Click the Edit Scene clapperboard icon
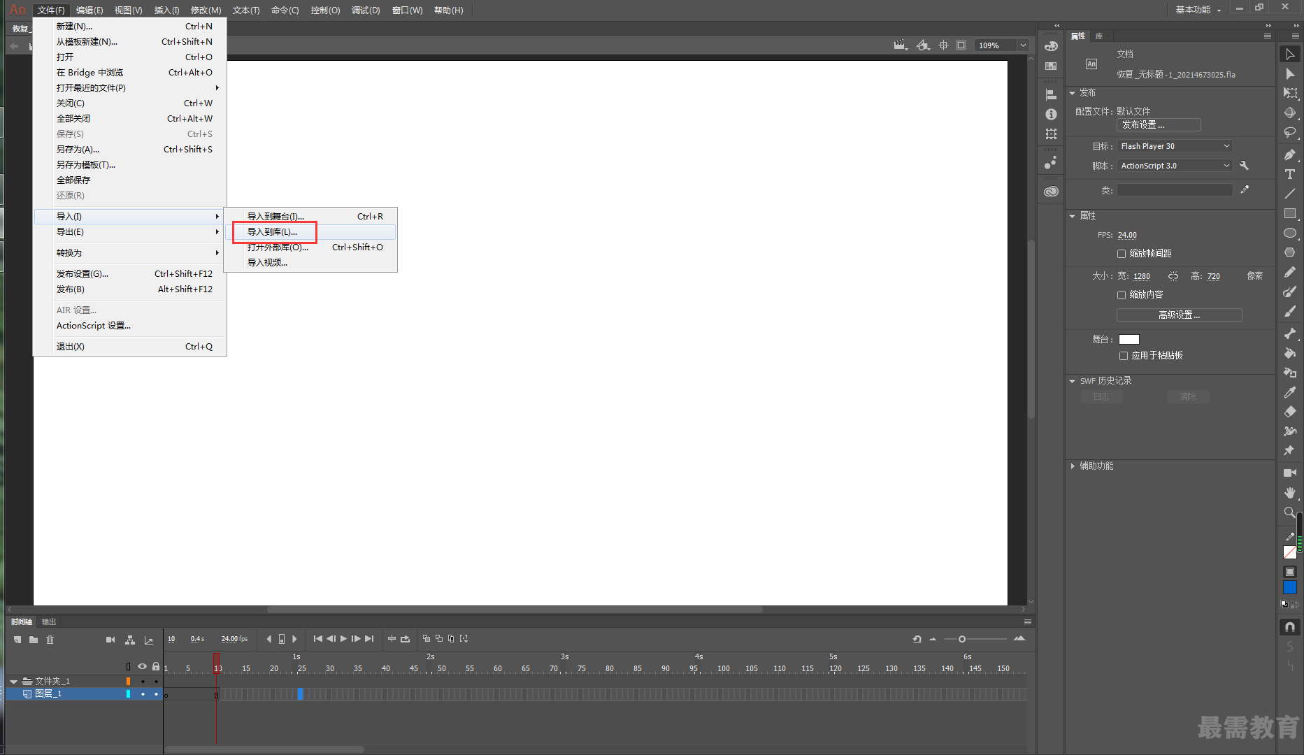 [901, 45]
